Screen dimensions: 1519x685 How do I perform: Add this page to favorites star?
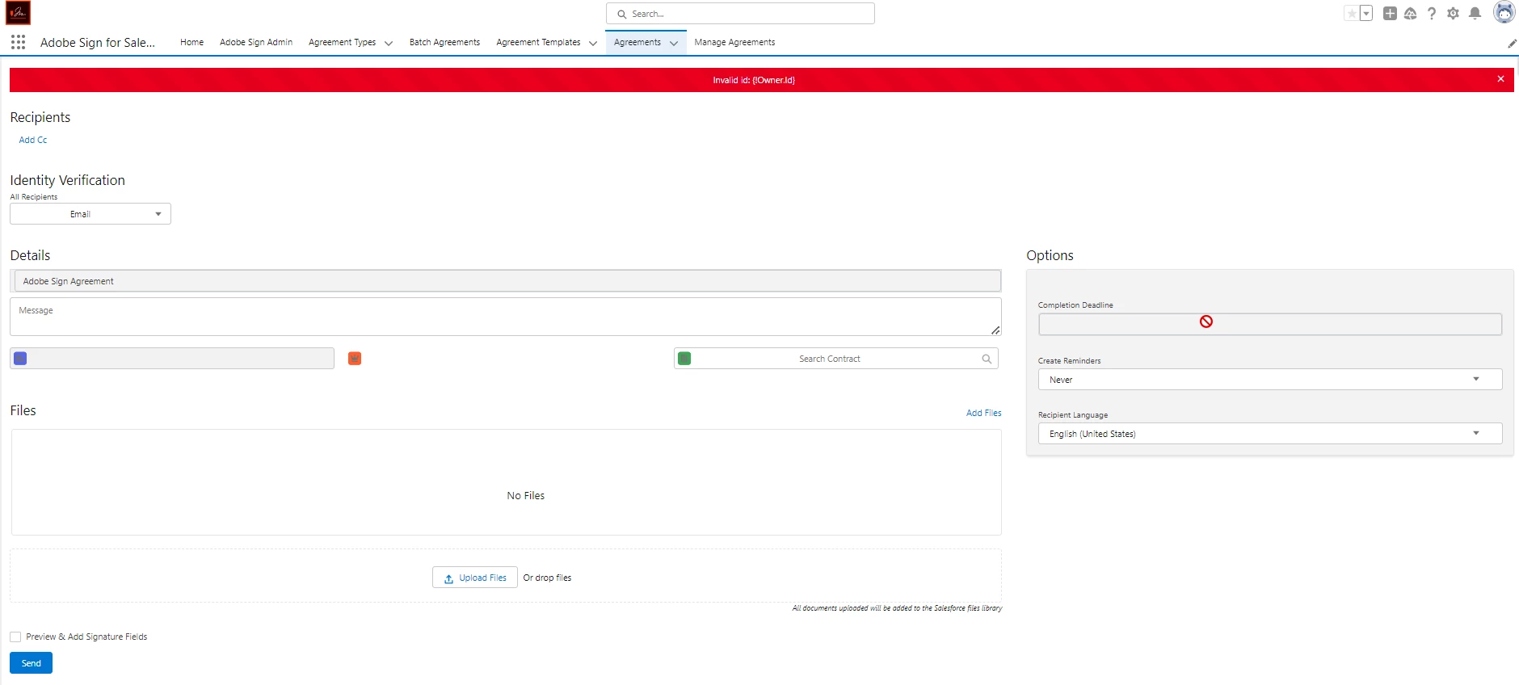coord(1352,14)
